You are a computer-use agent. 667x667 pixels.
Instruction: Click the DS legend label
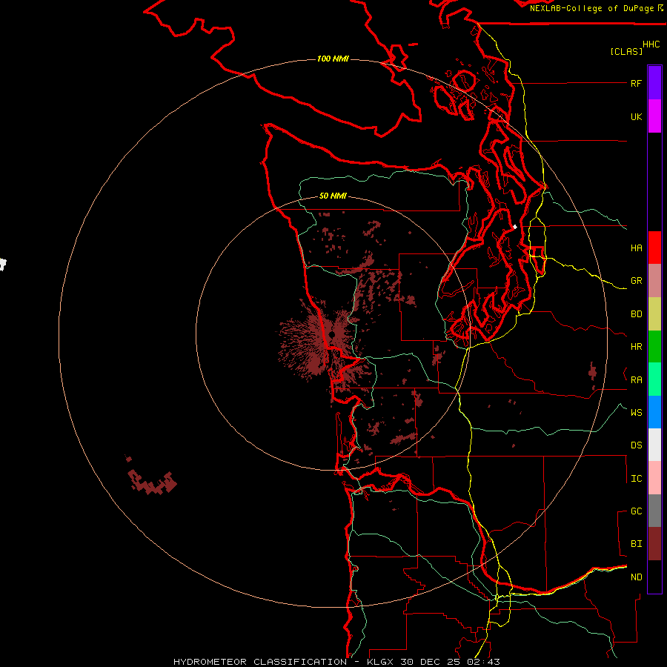[x=636, y=445]
